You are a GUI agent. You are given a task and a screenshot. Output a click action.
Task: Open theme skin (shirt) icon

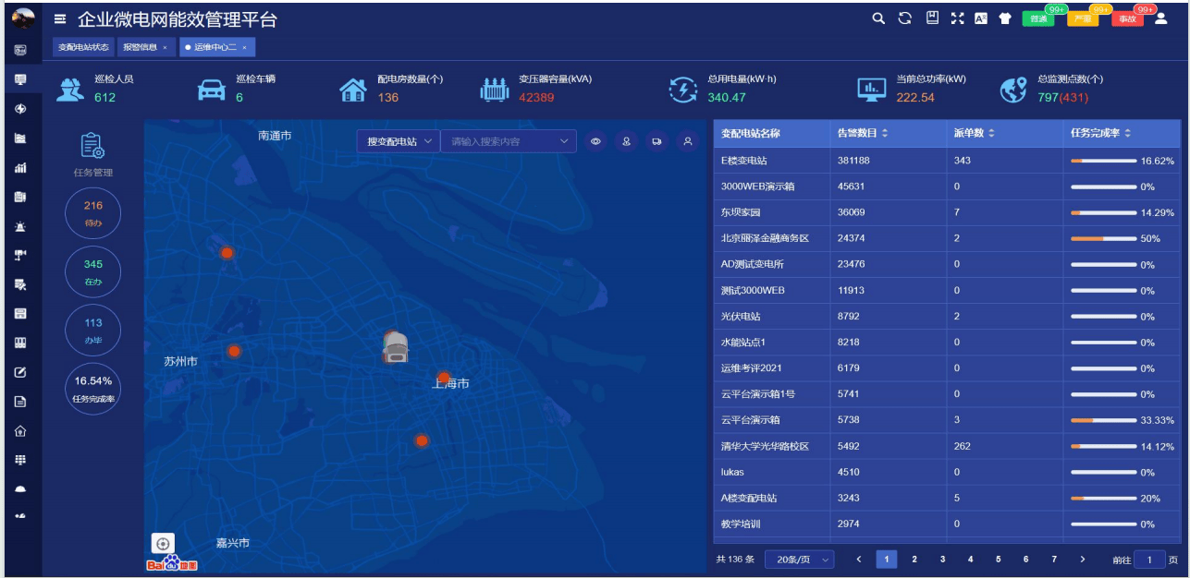(x=1005, y=18)
